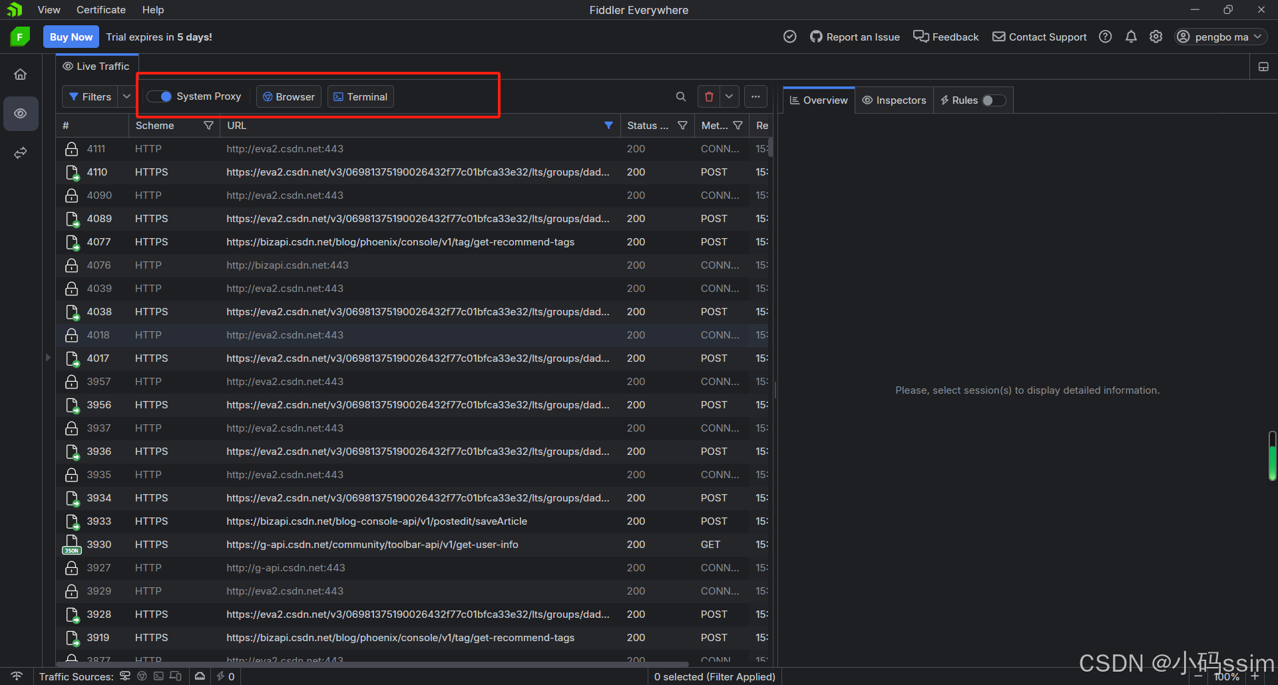Click the terminal traffic source icon in status bar
1278x685 pixels.
(x=158, y=676)
